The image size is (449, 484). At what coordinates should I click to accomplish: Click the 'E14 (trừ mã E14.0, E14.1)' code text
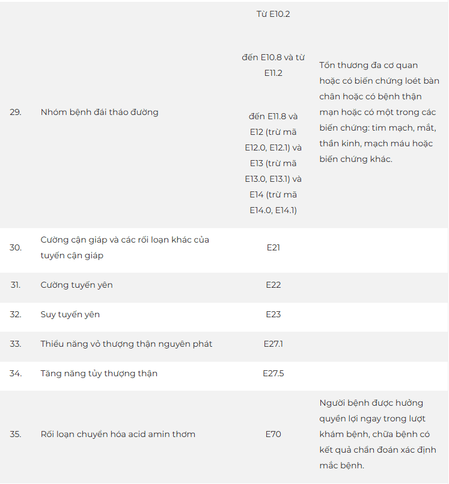tap(273, 202)
